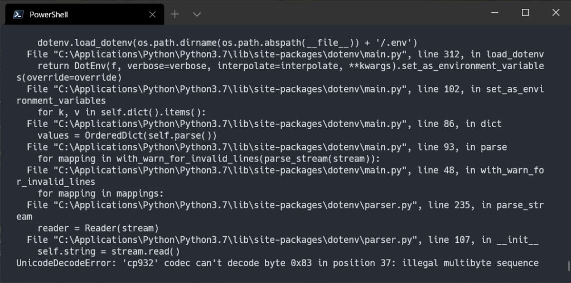This screenshot has height=283, width=571.
Task: Click 'for k, v in self.dict().items():' line
Action: pos(122,113)
